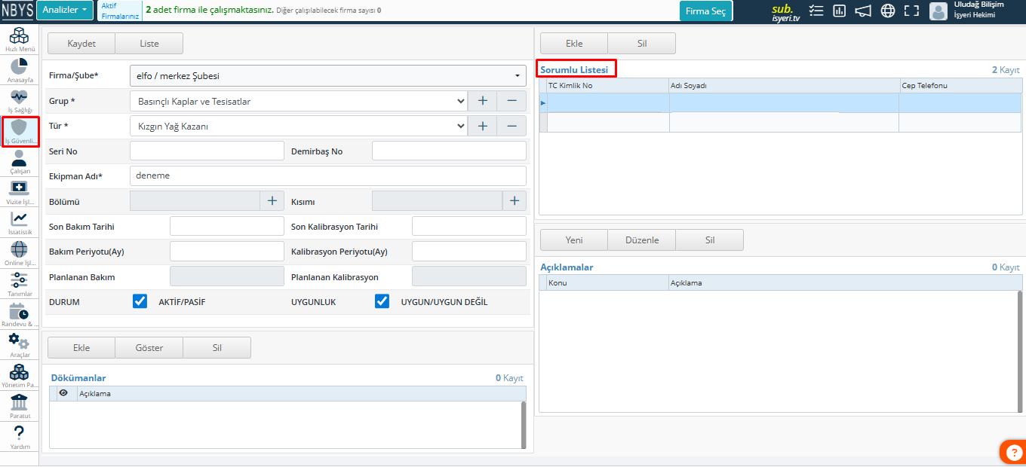Click the Demirbaş No input field
This screenshot has width=1026, height=467.
[x=449, y=151]
